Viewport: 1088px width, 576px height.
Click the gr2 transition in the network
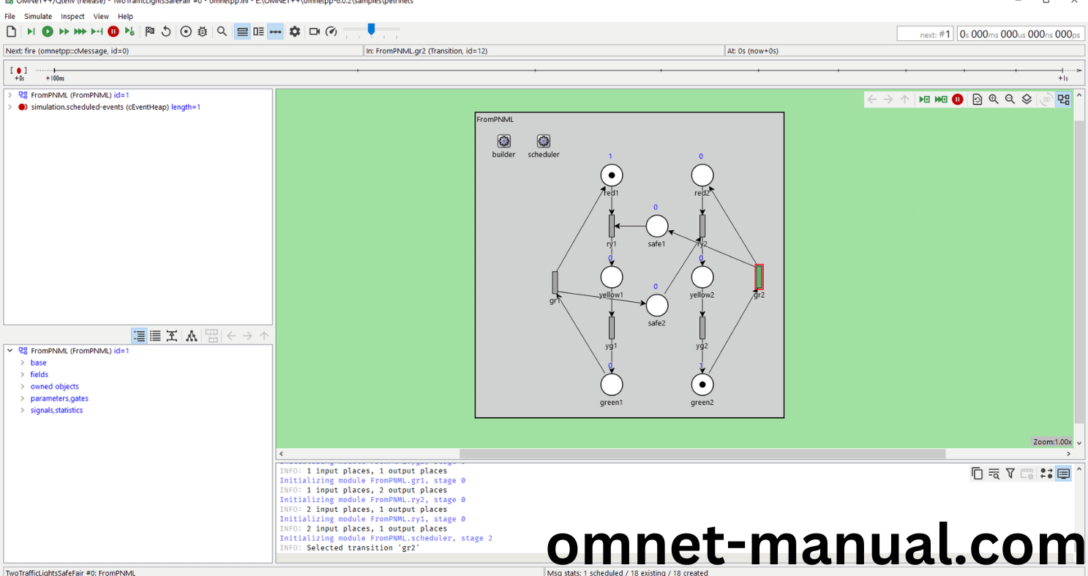(x=759, y=277)
